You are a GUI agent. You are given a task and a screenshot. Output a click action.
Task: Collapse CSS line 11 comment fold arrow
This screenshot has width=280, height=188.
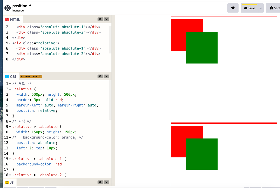point(10,138)
